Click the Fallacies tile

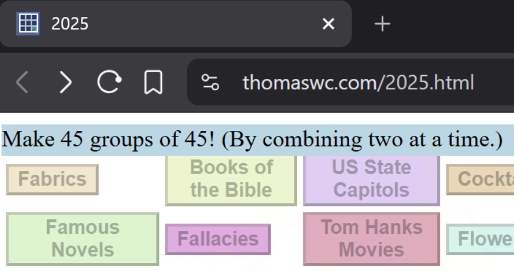(x=217, y=239)
